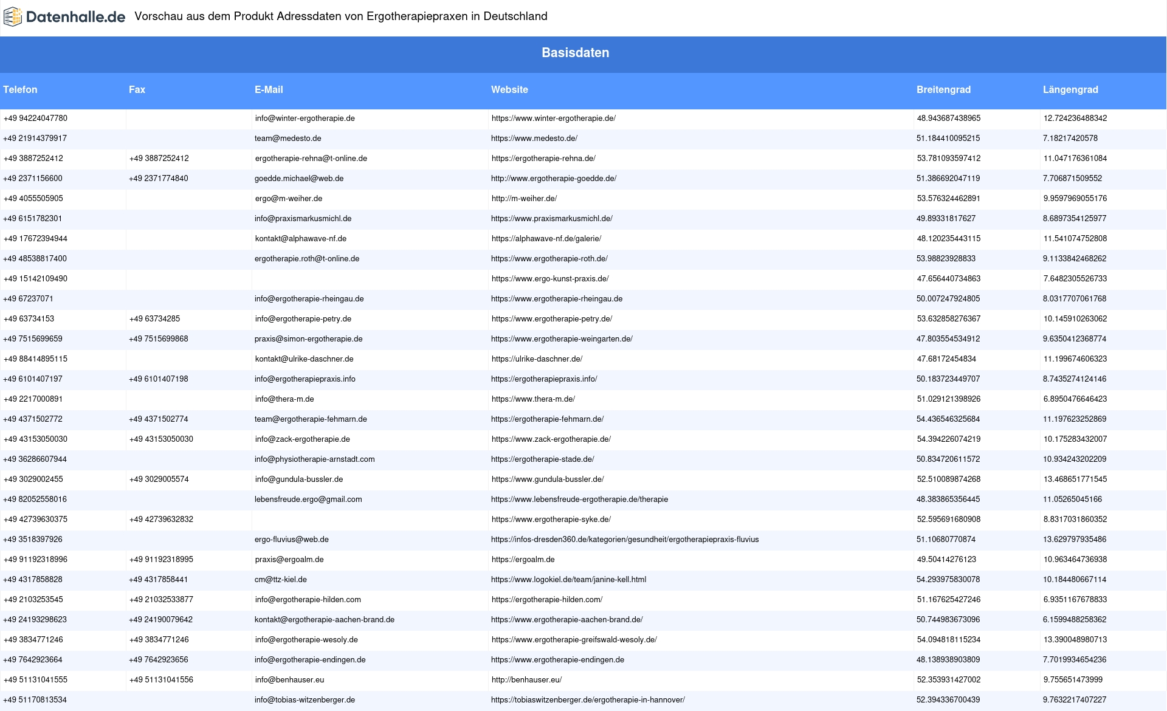The image size is (1167, 711).
Task: Click email praxis@simon-ergotherapie.de
Action: point(308,339)
